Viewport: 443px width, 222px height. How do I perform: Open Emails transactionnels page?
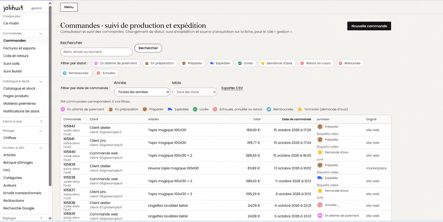22,193
